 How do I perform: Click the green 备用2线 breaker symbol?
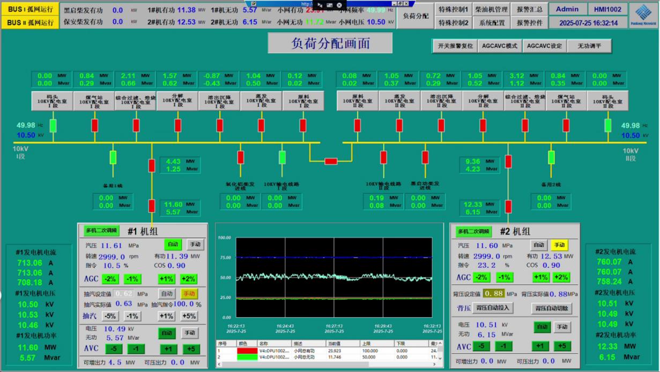click(x=551, y=157)
